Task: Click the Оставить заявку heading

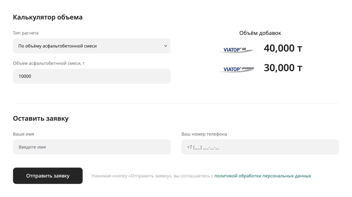Action: coord(41,119)
